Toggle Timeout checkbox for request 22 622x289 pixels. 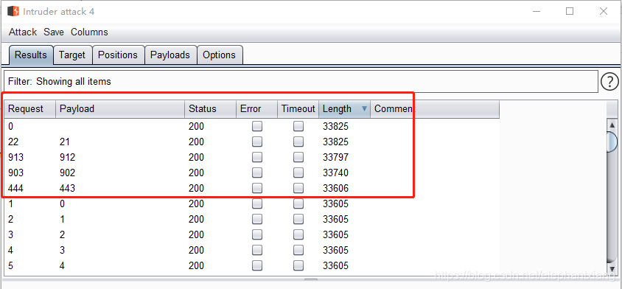click(298, 142)
